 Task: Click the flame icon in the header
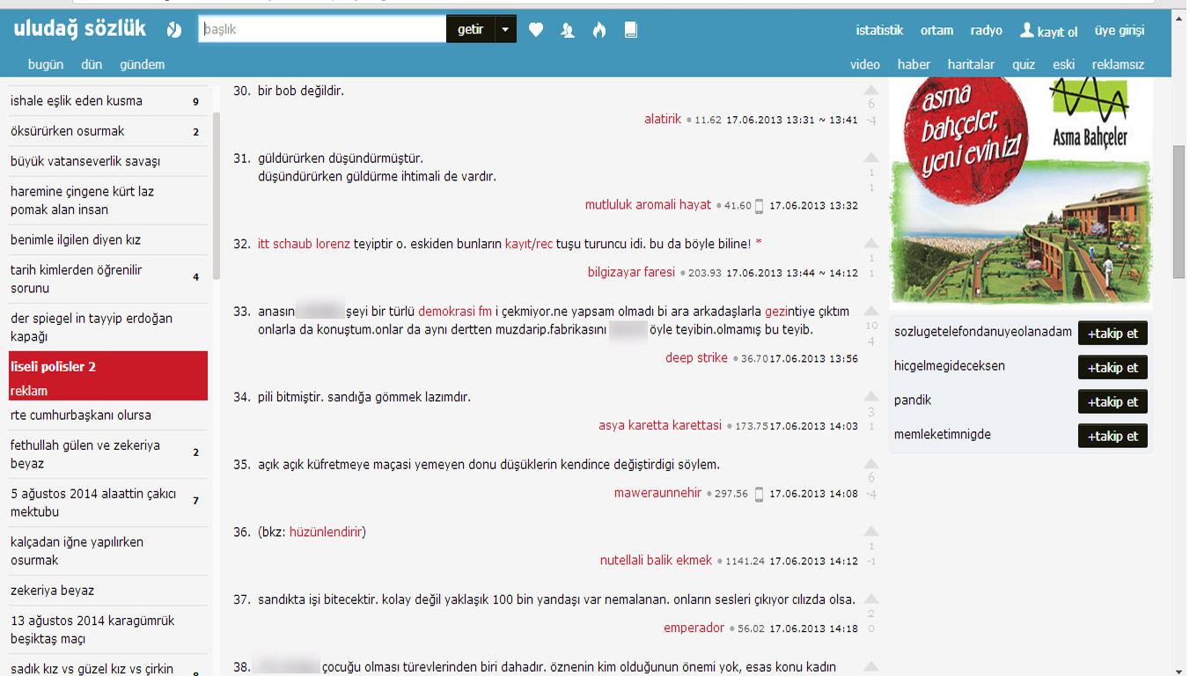599,30
